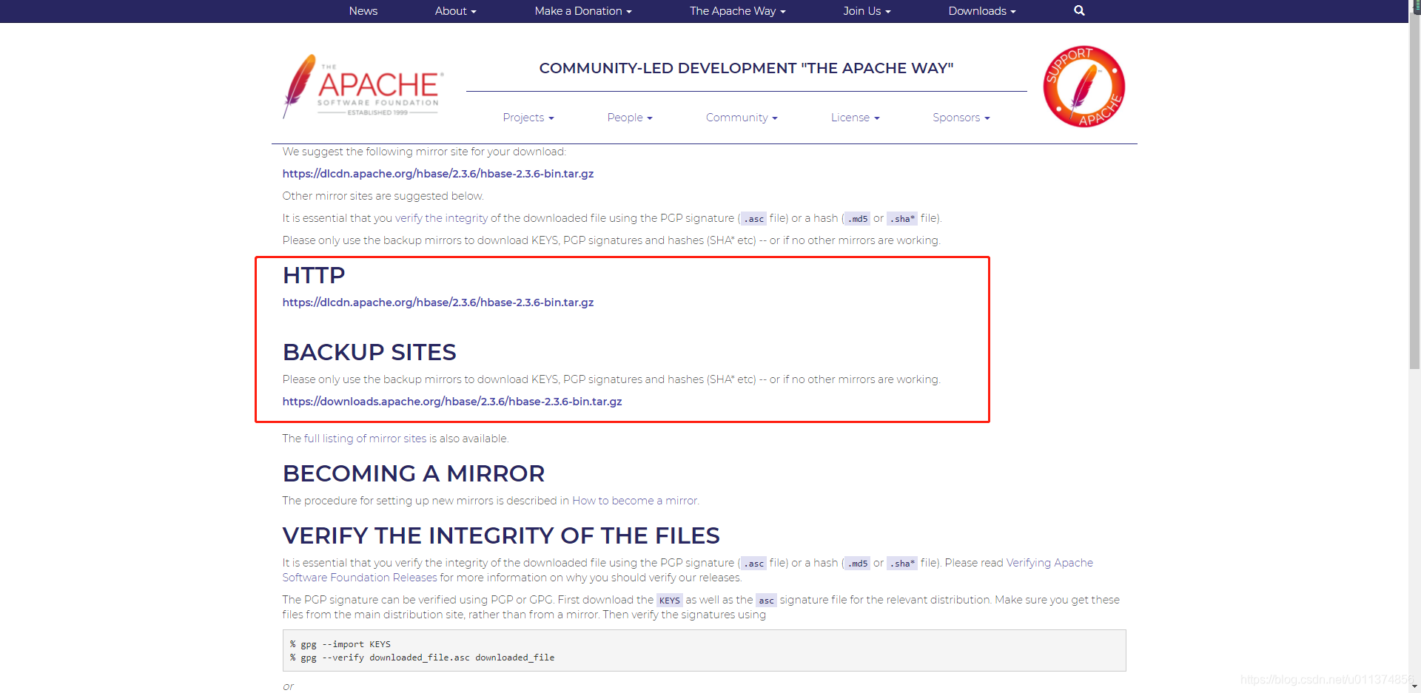The image size is (1421, 693).
Task: Open full listing of mirror sites link
Action: (x=365, y=439)
